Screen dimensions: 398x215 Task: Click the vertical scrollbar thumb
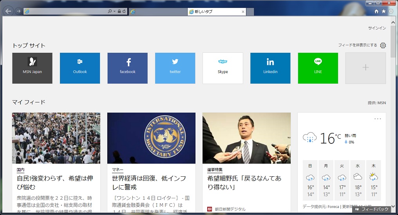pos(393,42)
